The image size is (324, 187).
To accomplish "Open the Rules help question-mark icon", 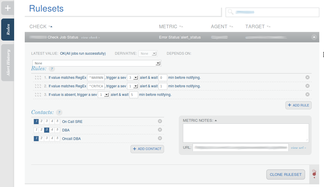I will (52, 69).
